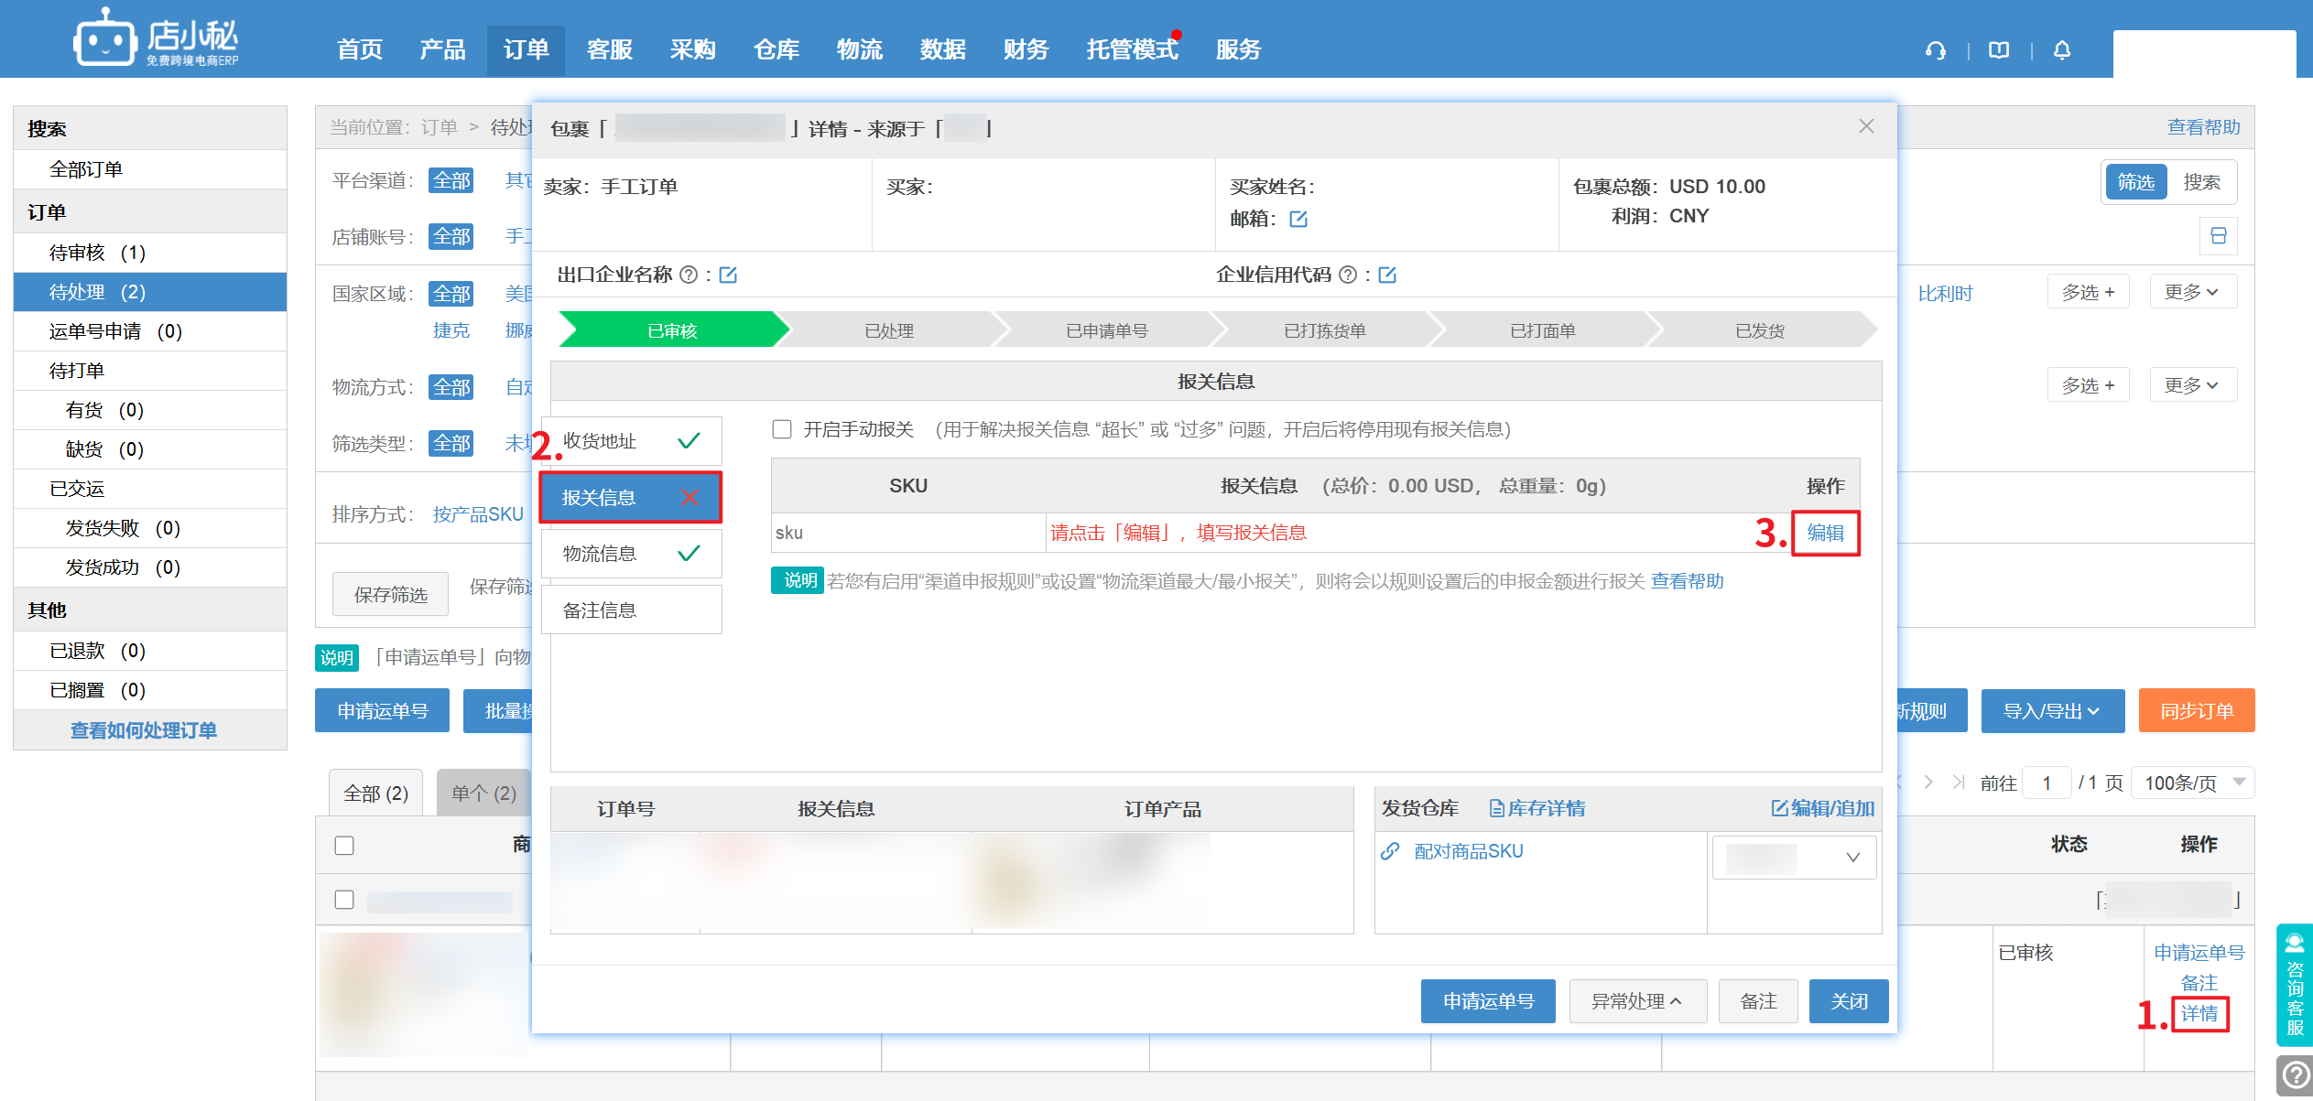Edit the enterprise credit code icon
2313x1101 pixels.
[1387, 275]
